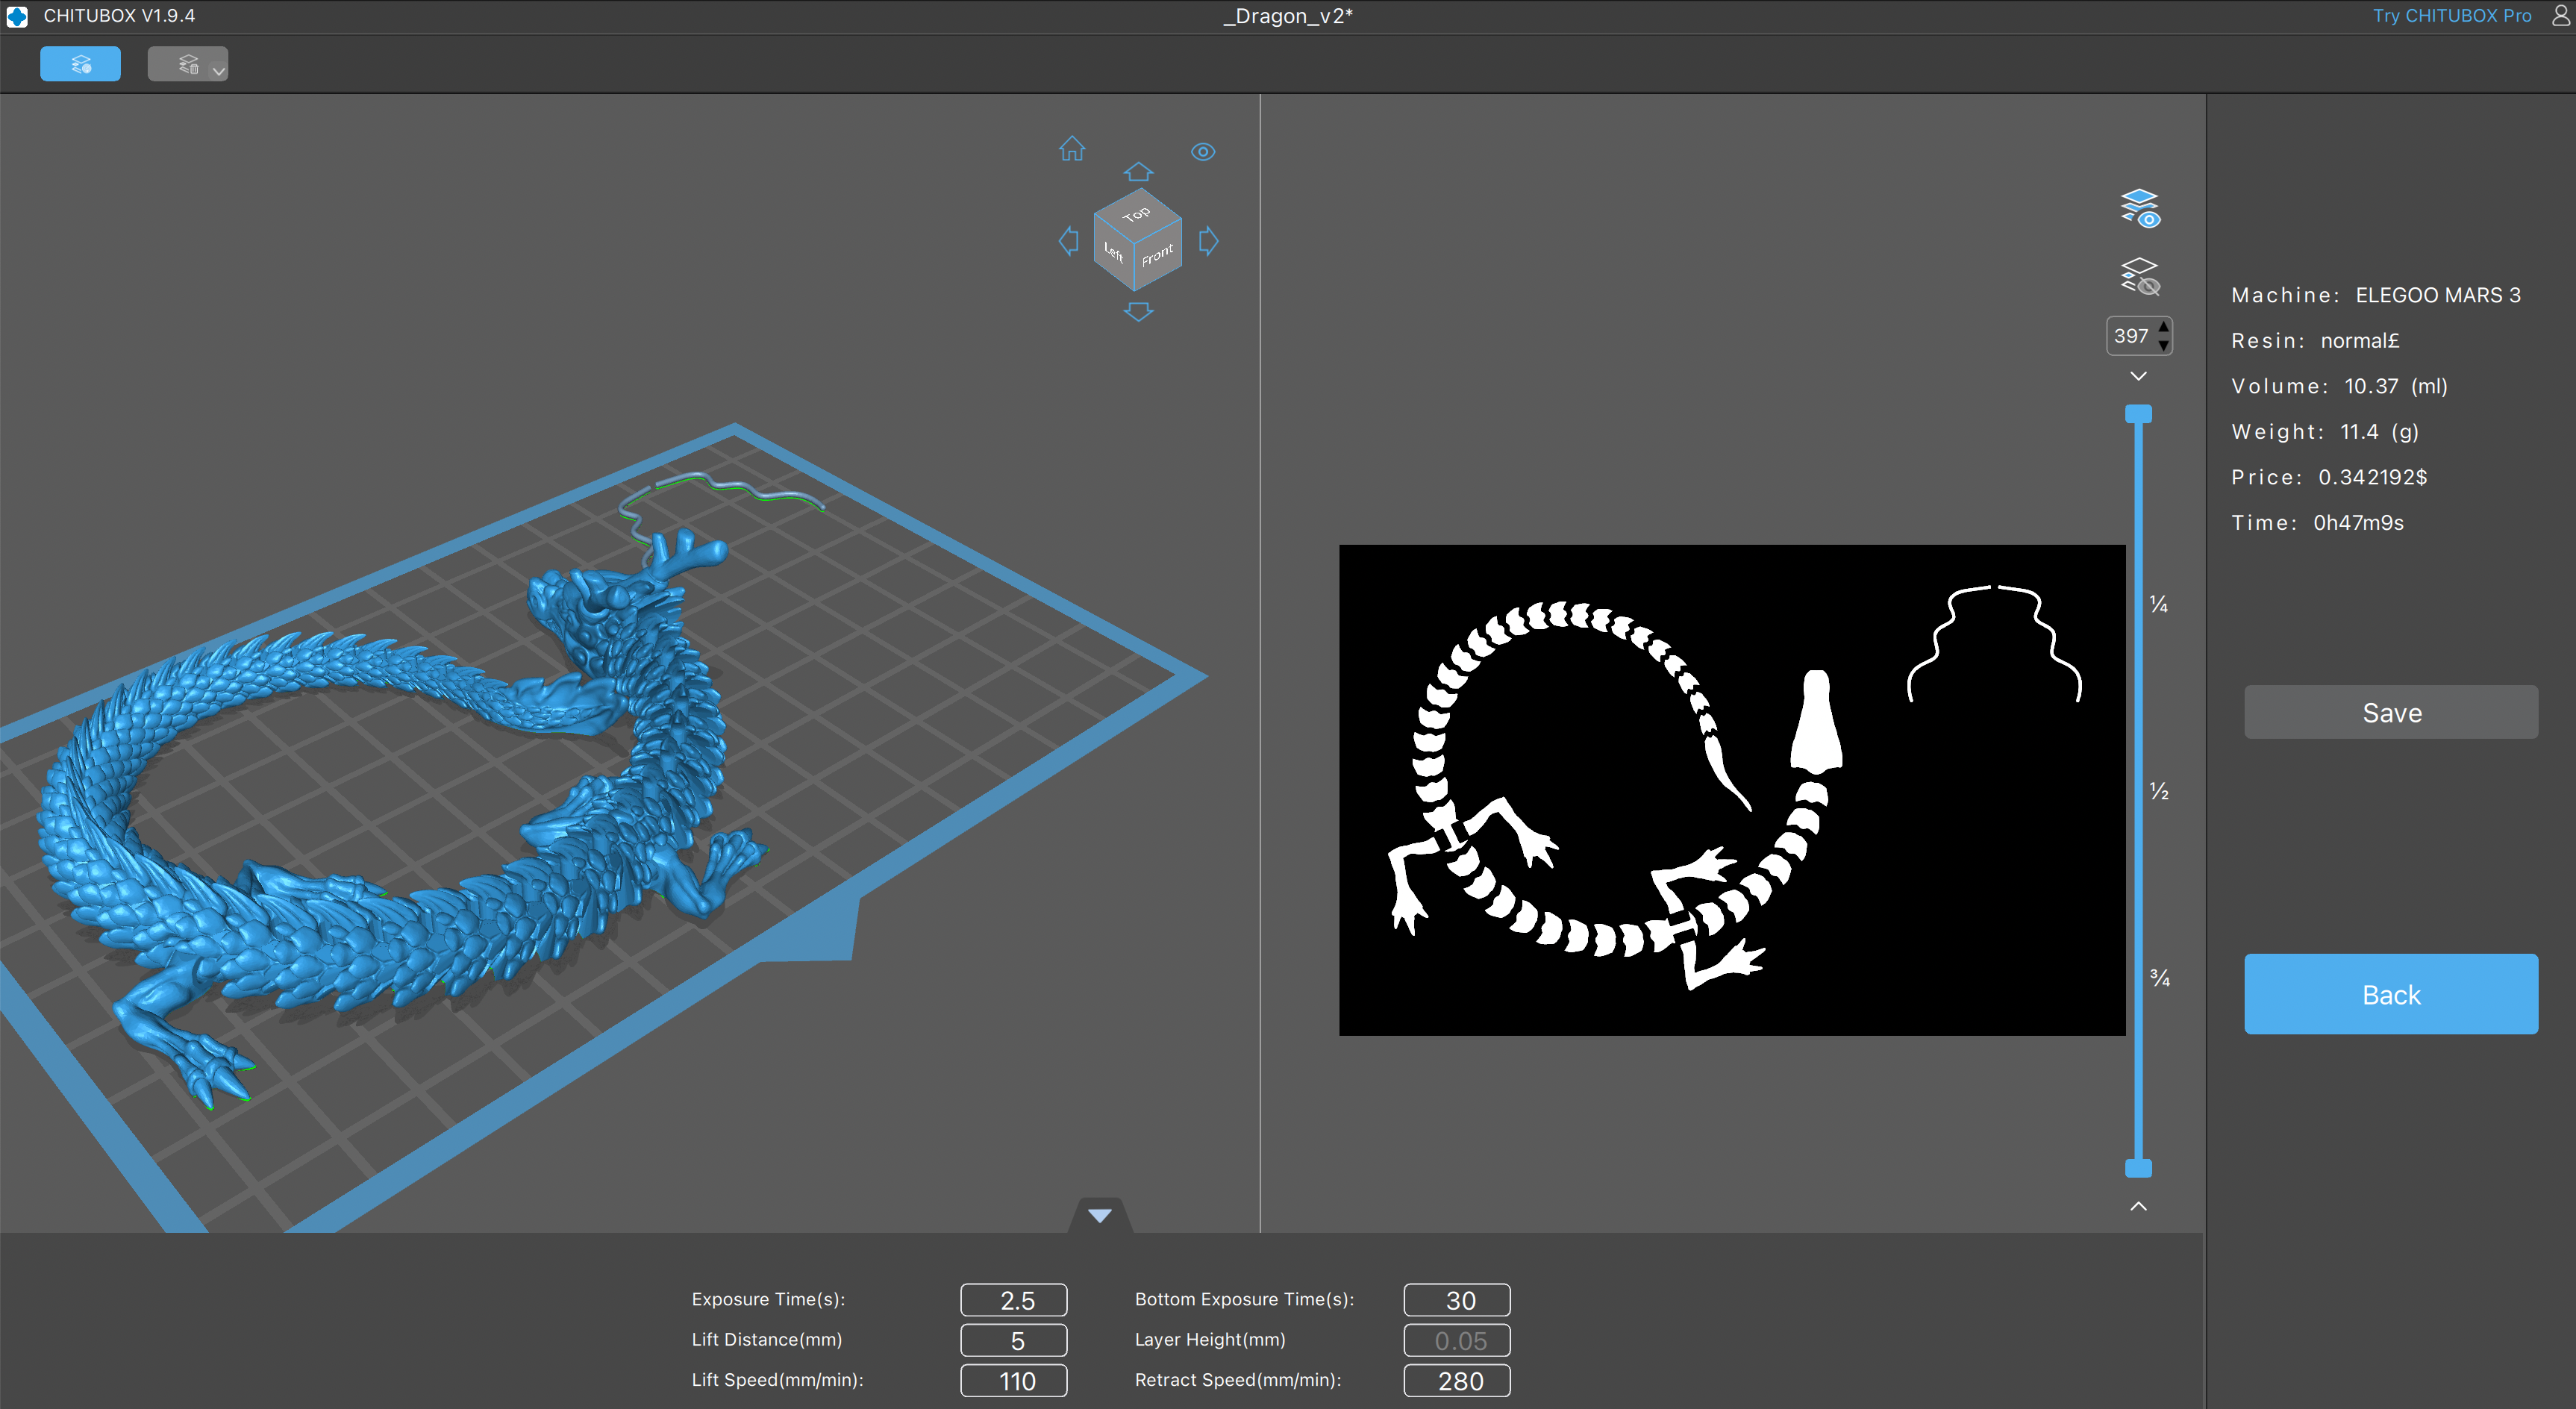The width and height of the screenshot is (2576, 1409).
Task: Click the chevron up below the layer slider
Action: coord(2138,1206)
